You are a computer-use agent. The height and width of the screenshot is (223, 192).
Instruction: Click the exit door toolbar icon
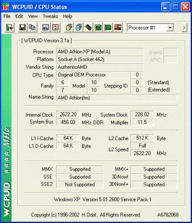[x=9, y=28]
